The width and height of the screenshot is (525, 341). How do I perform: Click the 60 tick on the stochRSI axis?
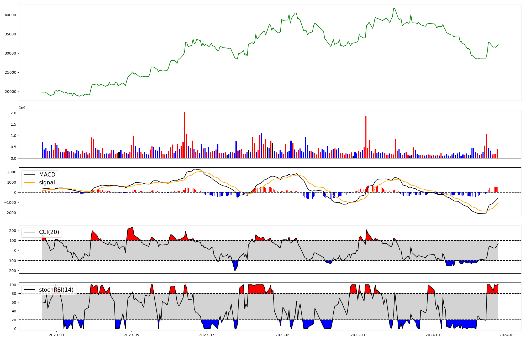coord(14,302)
